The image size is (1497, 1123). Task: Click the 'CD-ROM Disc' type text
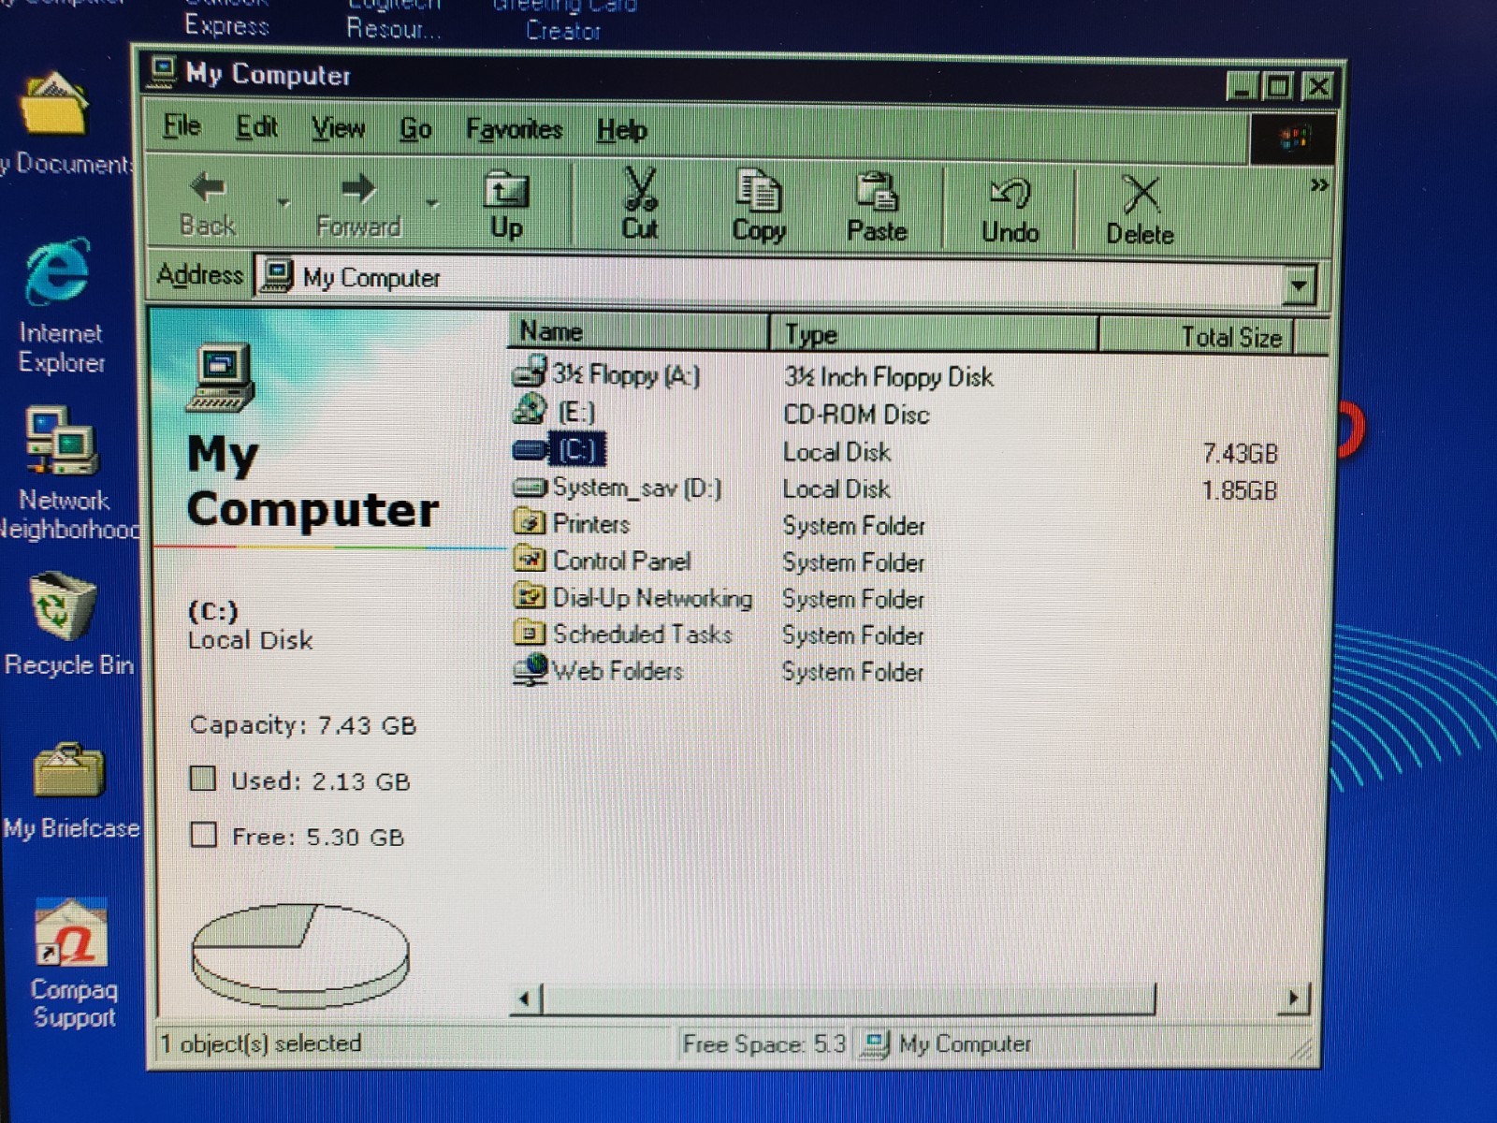click(x=856, y=414)
